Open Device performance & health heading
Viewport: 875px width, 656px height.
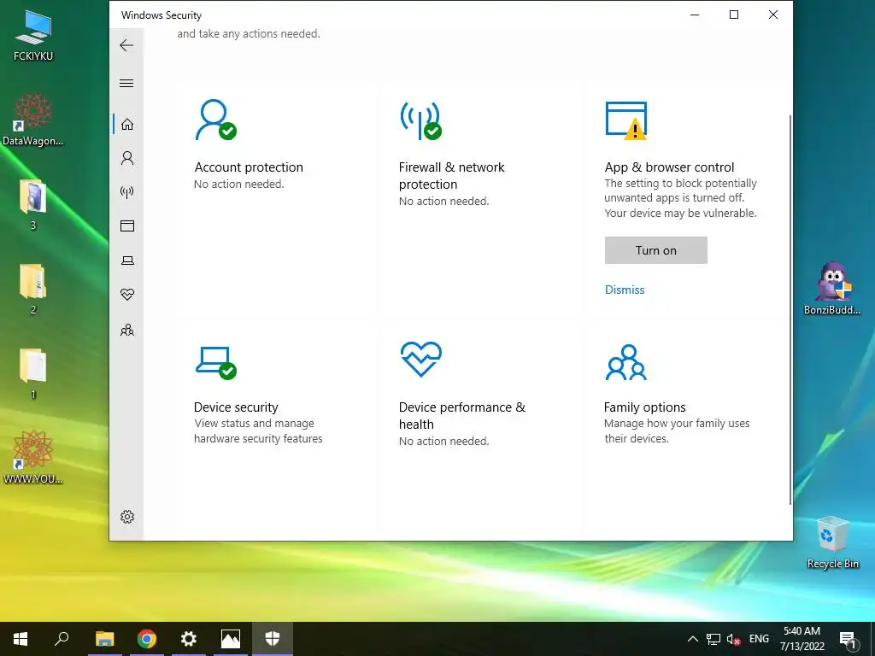click(x=462, y=416)
